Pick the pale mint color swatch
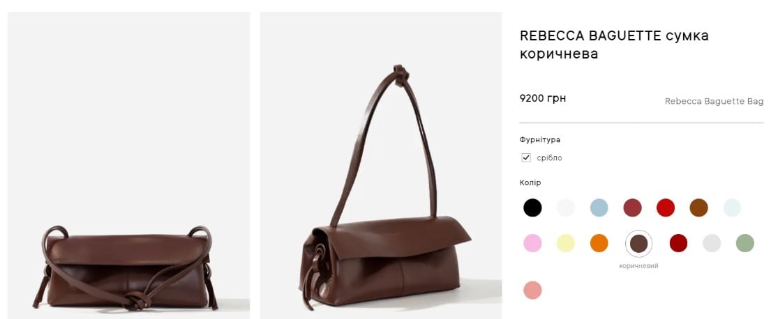This screenshot has width=771, height=319. [732, 208]
